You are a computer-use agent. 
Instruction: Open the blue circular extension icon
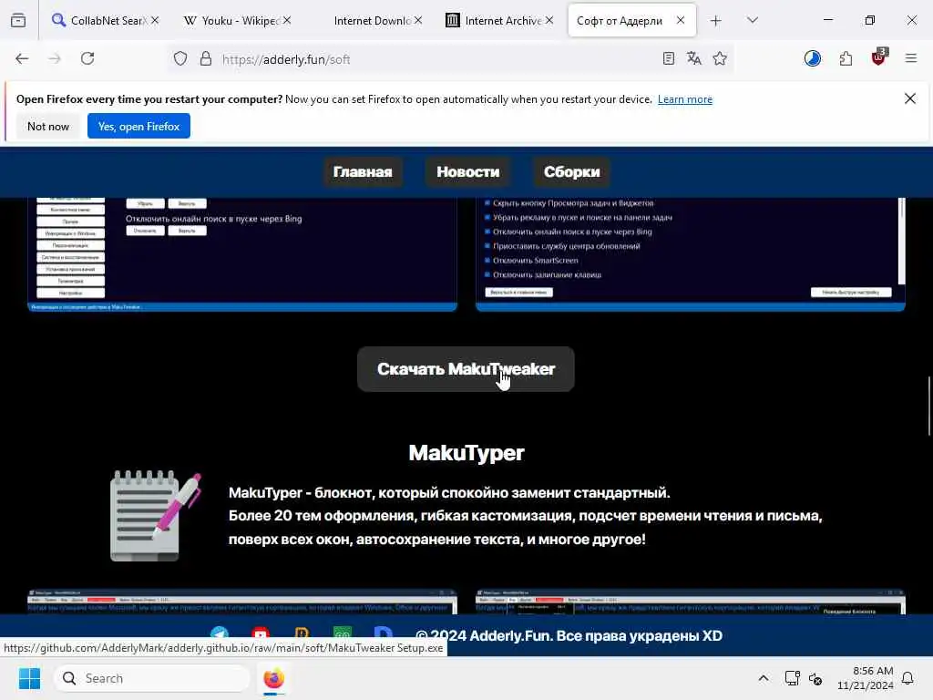click(812, 58)
